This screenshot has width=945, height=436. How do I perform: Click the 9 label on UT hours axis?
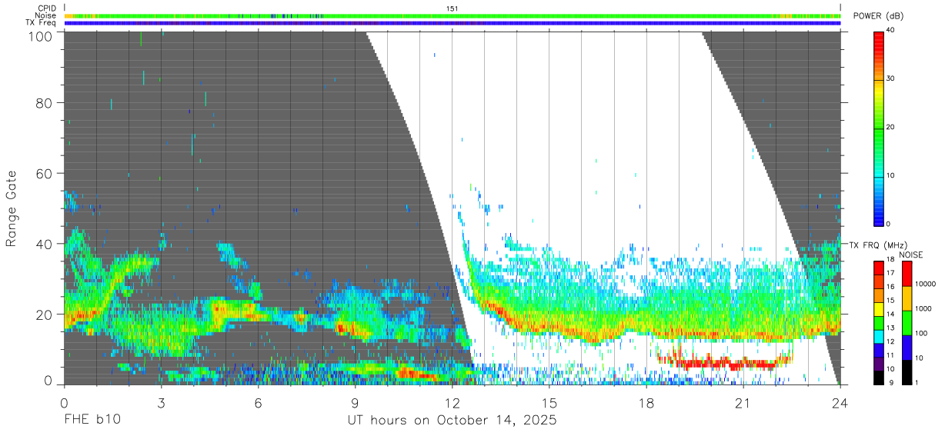pos(355,403)
